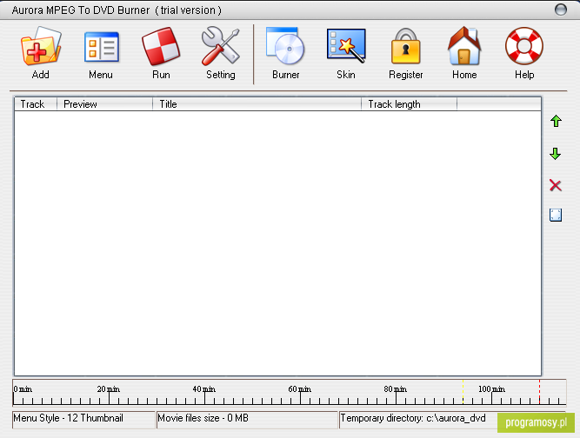The width and height of the screenshot is (580, 438).
Task: Start the Run process icon
Action: 161,46
